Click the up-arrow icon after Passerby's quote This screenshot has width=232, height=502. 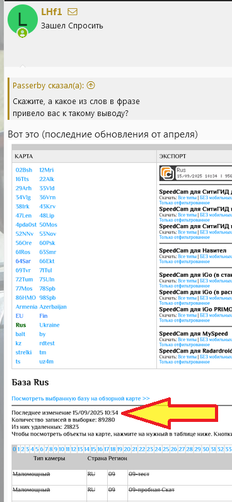(91, 86)
